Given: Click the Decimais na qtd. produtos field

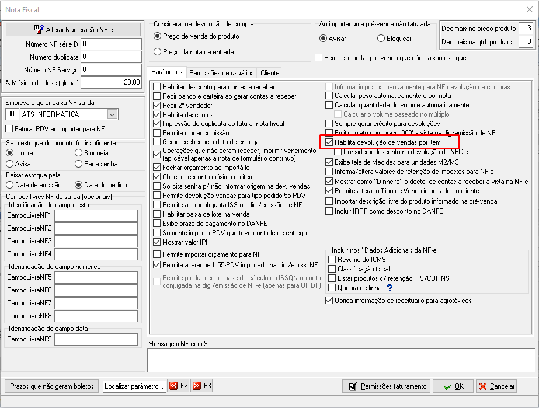Looking at the screenshot, I should tap(526, 41).
